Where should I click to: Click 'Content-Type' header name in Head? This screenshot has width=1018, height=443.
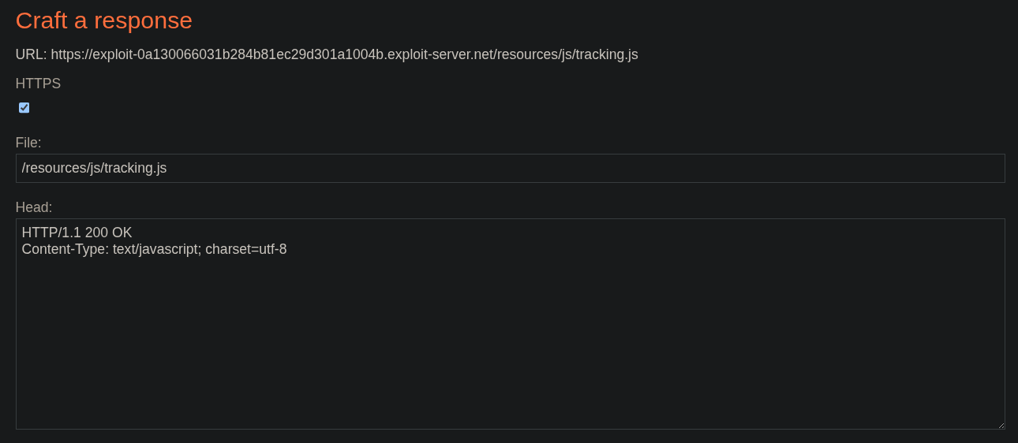pos(63,250)
